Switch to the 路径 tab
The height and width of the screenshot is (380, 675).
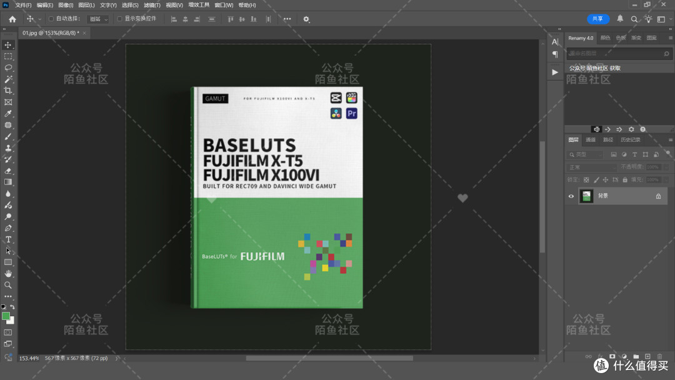[608, 140]
